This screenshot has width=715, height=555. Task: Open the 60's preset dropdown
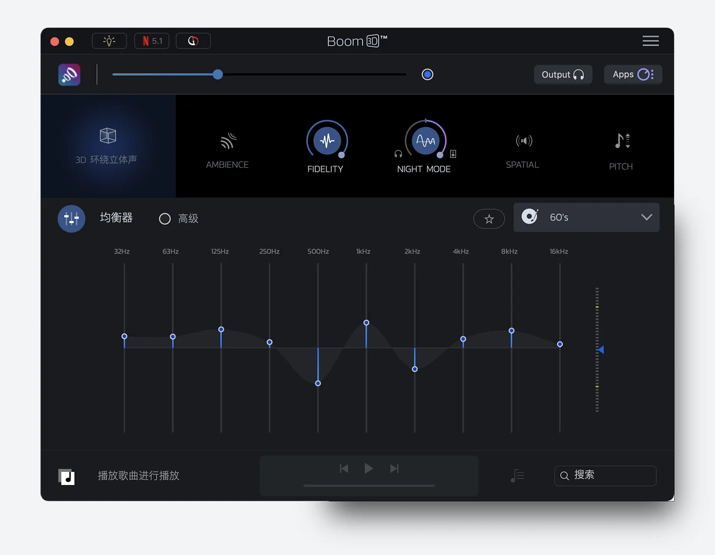pyautogui.click(x=586, y=217)
